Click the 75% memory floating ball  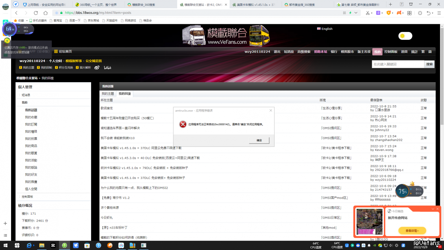pos(402,191)
